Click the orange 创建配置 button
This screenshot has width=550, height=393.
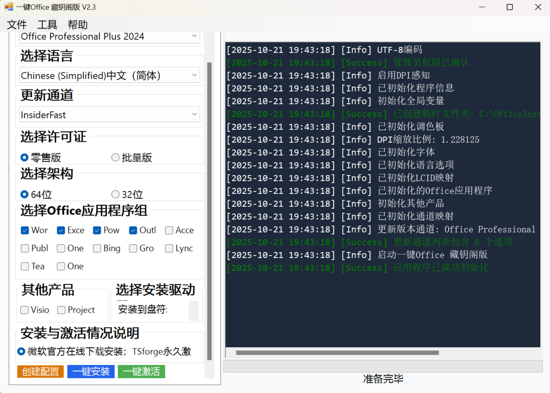pyautogui.click(x=40, y=372)
